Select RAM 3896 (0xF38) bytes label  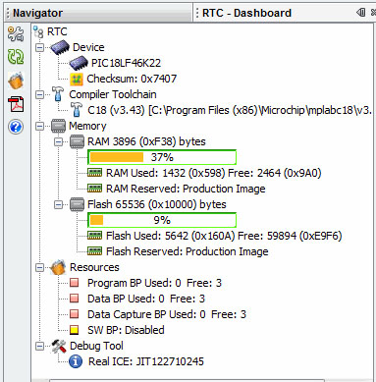click(x=146, y=141)
